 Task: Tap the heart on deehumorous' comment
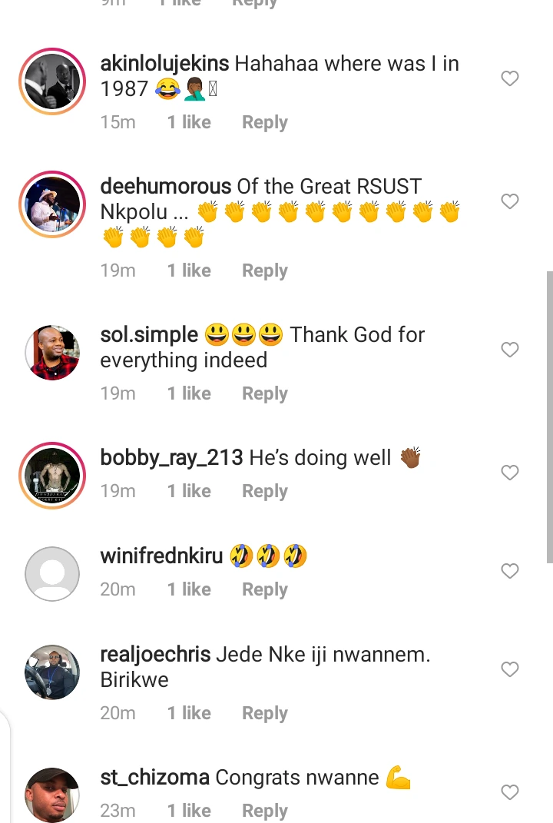point(510,201)
